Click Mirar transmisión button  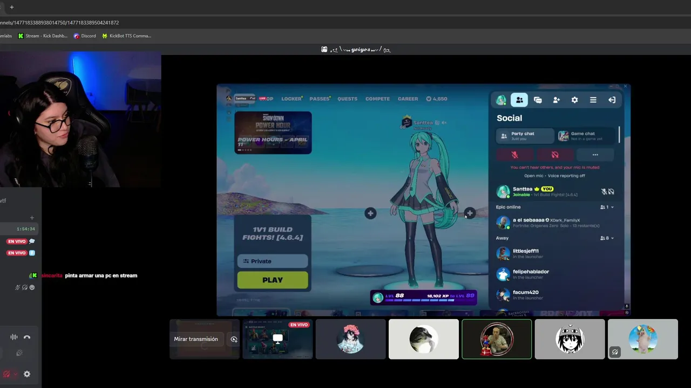click(x=196, y=339)
